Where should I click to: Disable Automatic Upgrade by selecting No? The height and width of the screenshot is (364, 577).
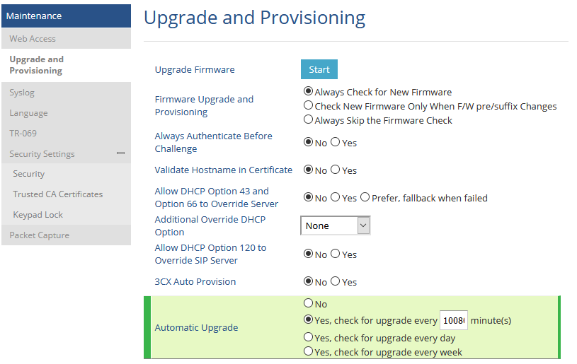(309, 303)
